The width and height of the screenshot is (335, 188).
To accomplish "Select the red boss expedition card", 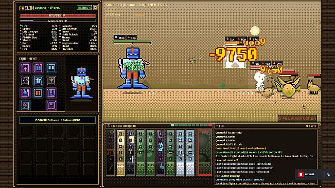I will 205,153.
